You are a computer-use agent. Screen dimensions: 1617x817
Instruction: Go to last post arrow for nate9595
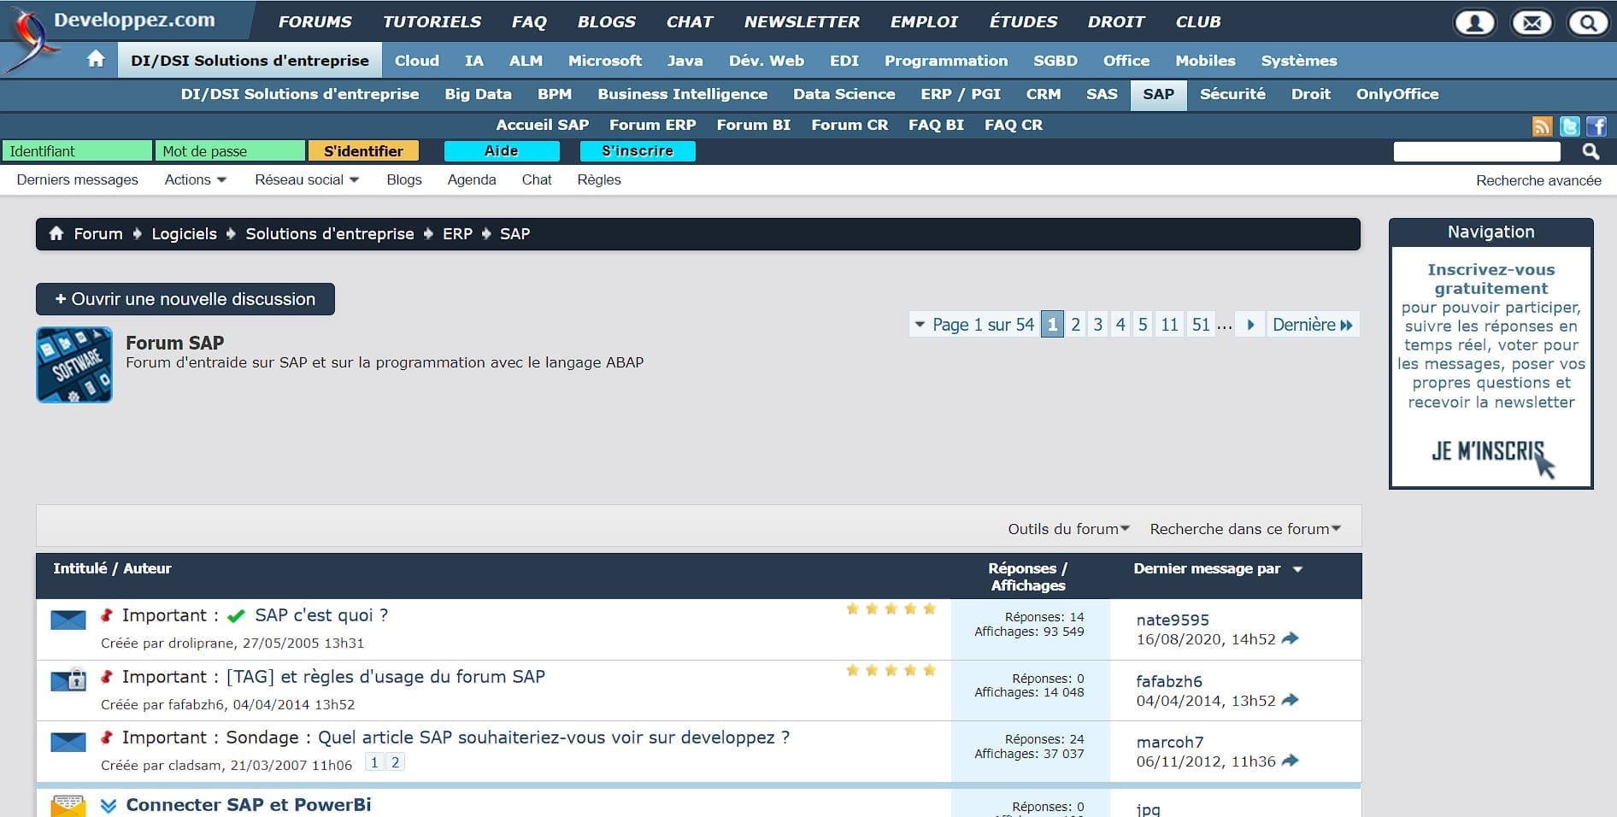[1291, 638]
